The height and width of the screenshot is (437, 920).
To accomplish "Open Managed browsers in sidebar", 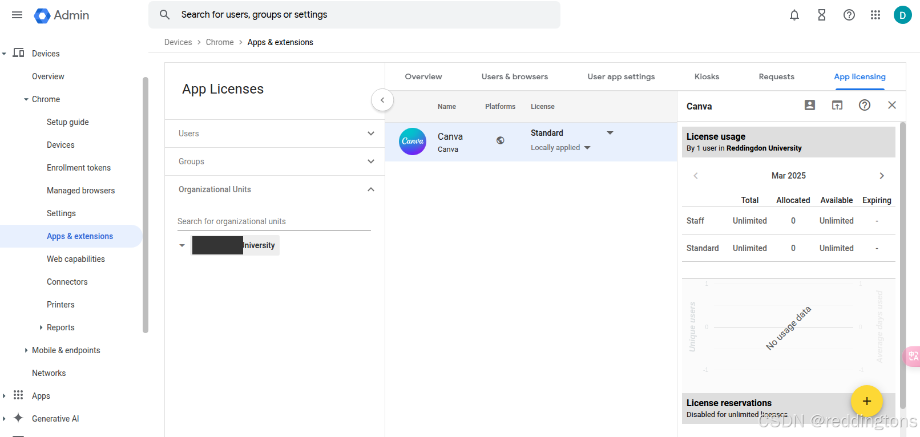I will tap(80, 191).
